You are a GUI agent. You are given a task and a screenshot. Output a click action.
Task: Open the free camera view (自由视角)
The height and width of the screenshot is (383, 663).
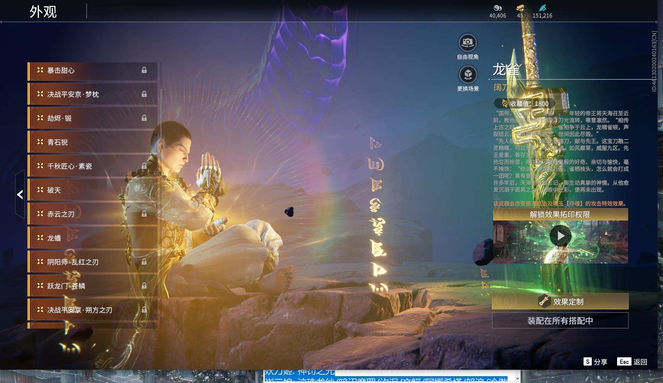467,43
